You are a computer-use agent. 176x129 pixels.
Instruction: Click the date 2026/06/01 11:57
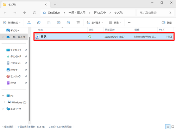(114, 37)
